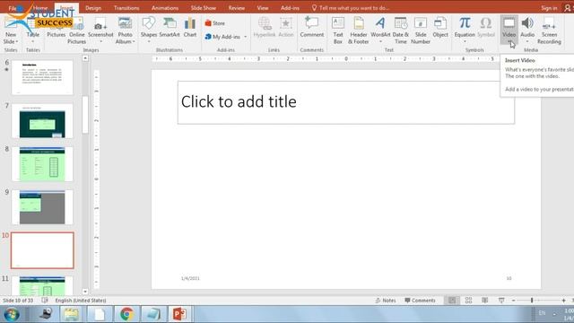Insert WordArt text

[x=380, y=30]
